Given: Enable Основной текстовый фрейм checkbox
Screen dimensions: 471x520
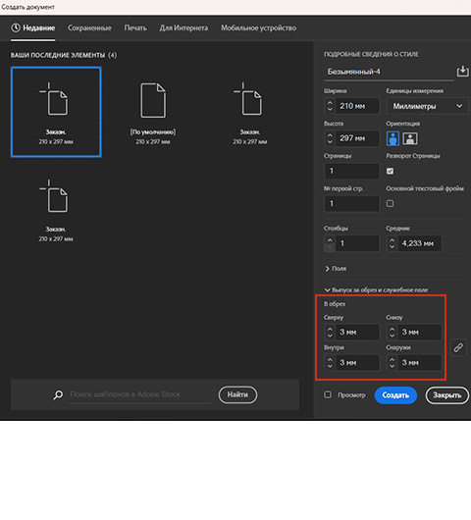Looking at the screenshot, I should tap(391, 203).
